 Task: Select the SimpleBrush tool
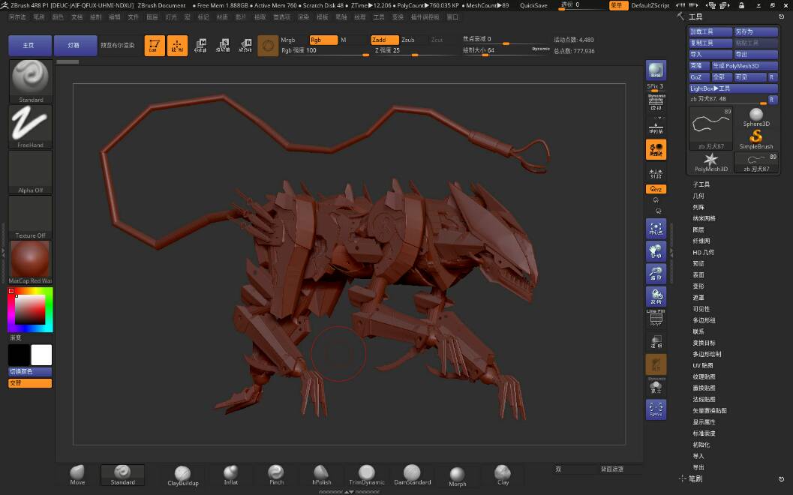pos(755,138)
